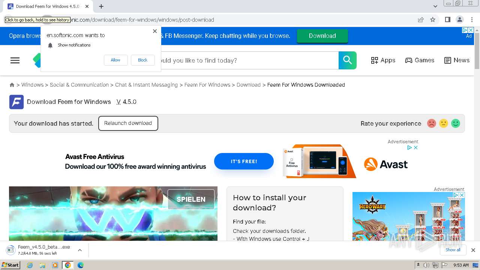Select the Download Feem for Windows tab

pos(49,6)
